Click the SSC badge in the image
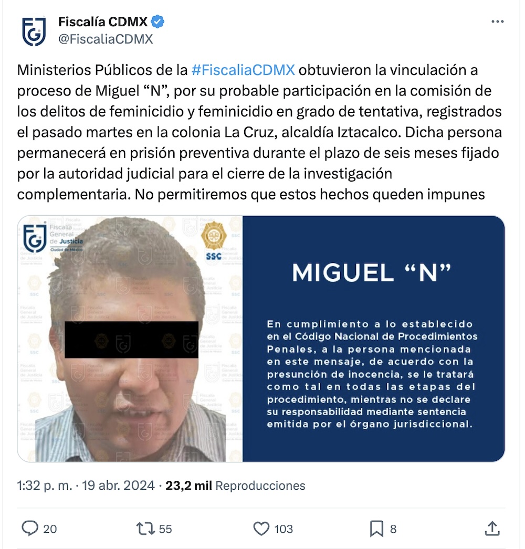 point(214,241)
